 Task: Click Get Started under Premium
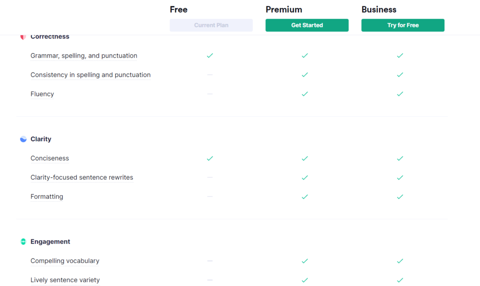point(307,25)
